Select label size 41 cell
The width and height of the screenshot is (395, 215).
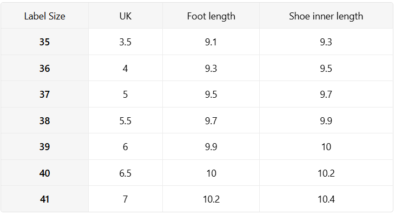pyautogui.click(x=44, y=199)
